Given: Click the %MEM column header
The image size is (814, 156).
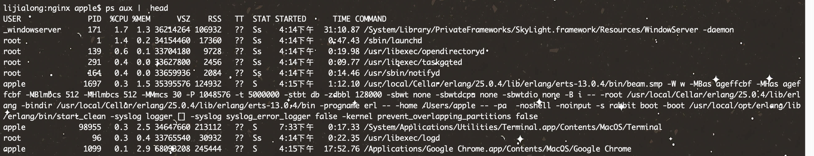Looking at the screenshot, I should [x=141, y=19].
